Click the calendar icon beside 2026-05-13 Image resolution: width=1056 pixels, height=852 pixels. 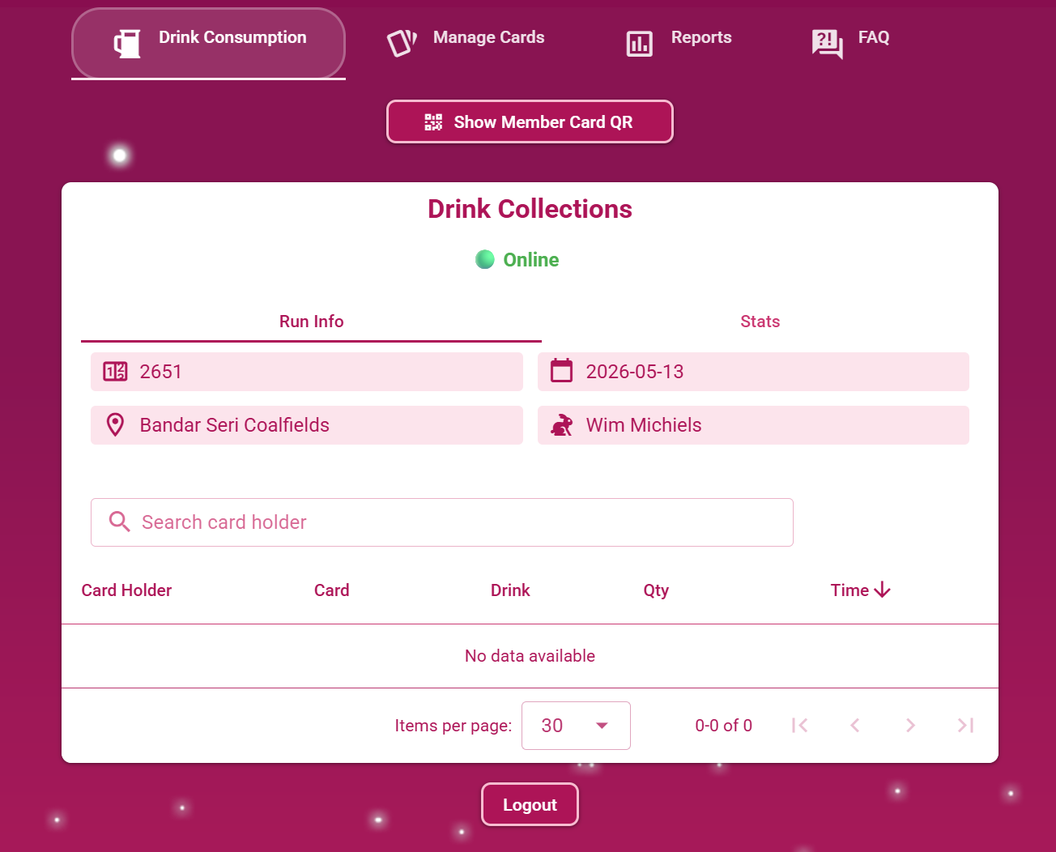click(562, 371)
